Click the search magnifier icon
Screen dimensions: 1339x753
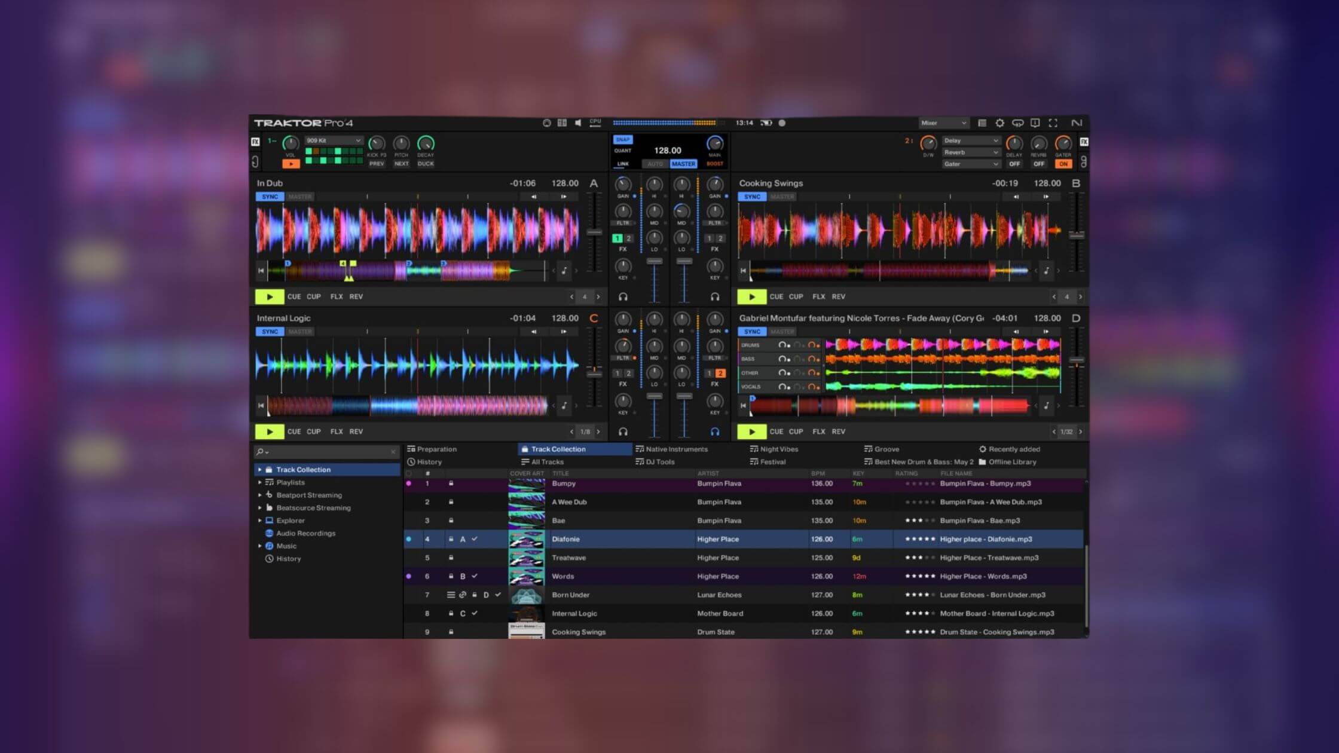tap(260, 452)
